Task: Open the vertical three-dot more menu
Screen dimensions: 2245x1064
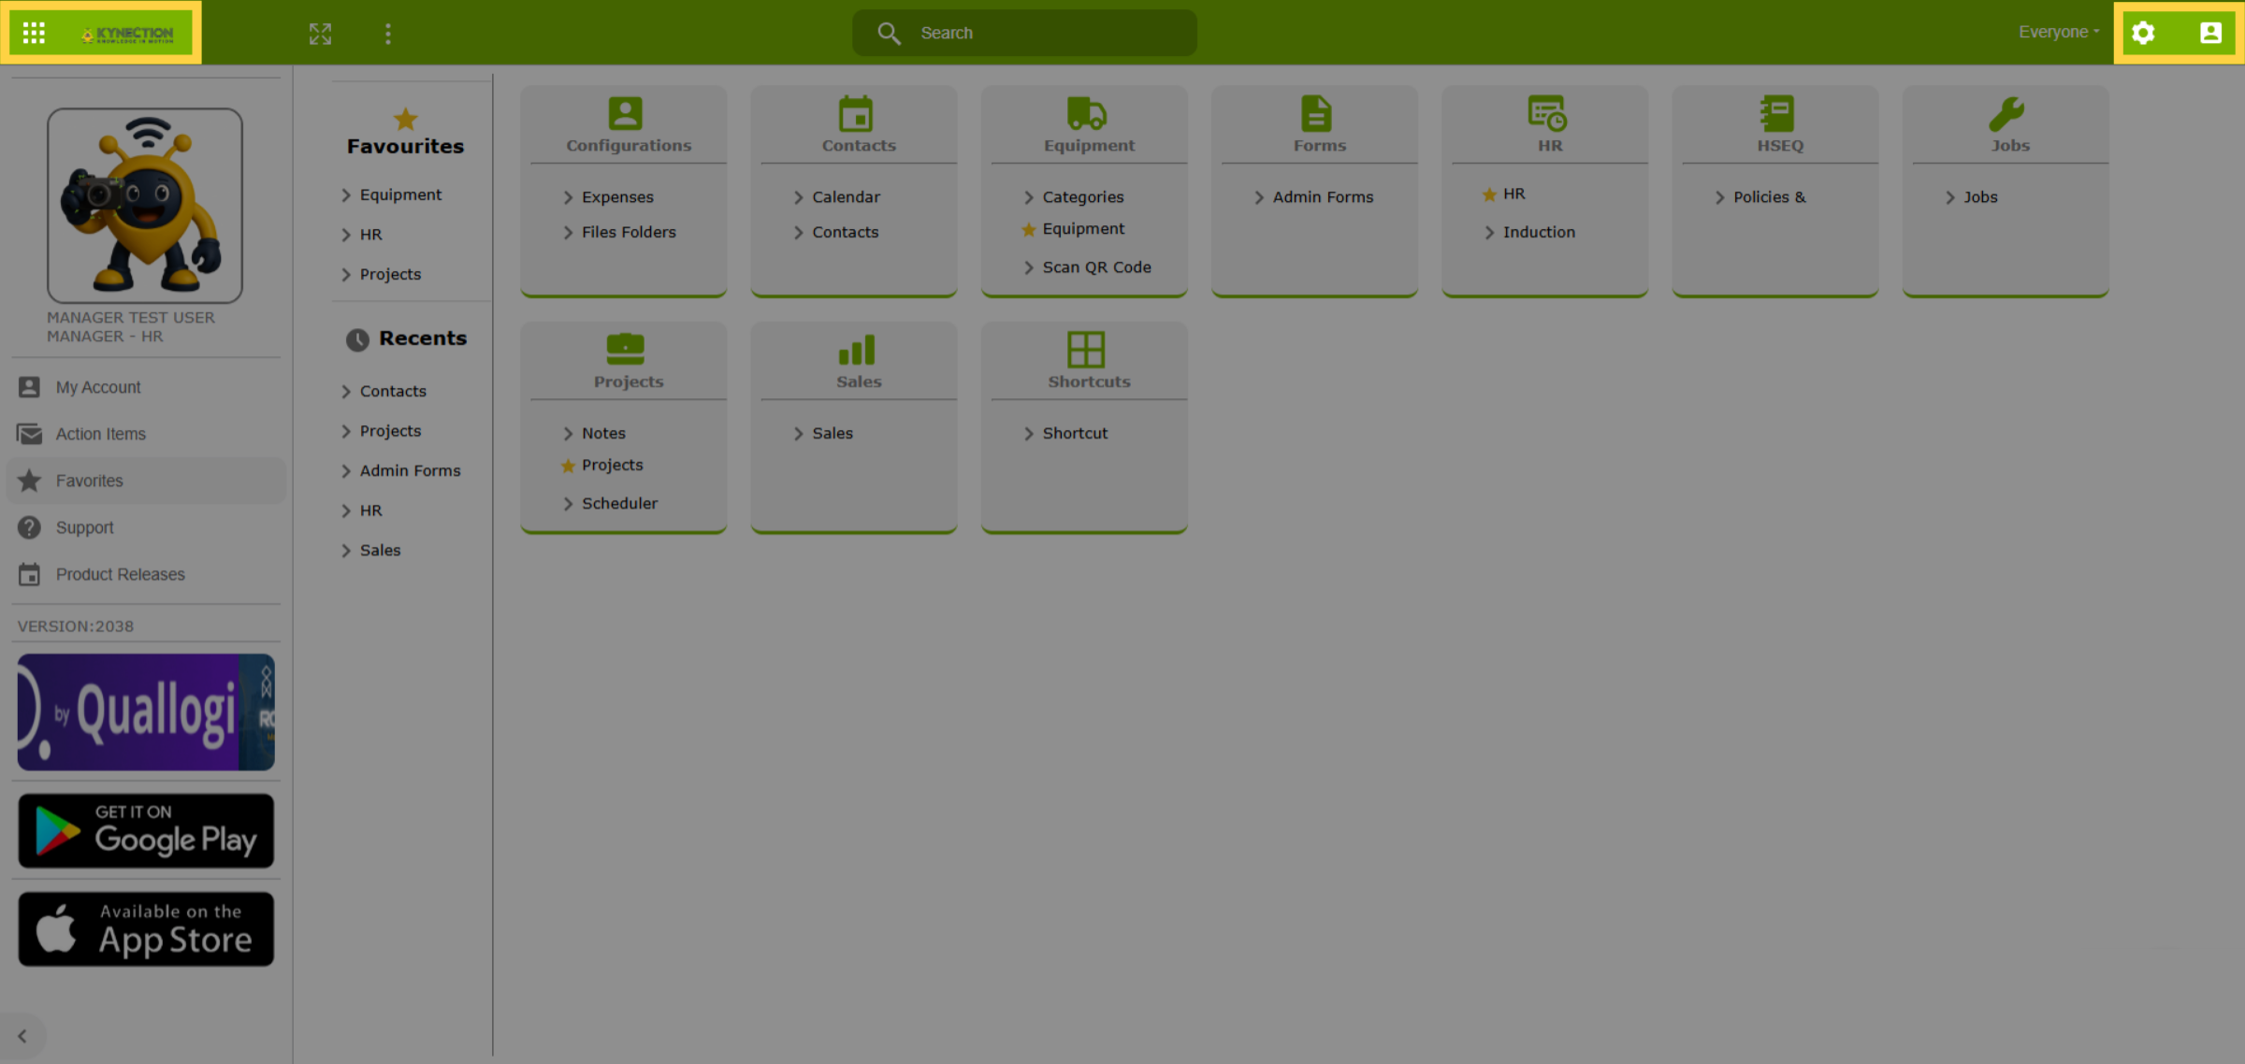Action: (x=388, y=34)
